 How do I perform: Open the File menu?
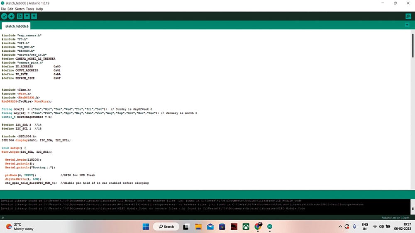click(4, 9)
